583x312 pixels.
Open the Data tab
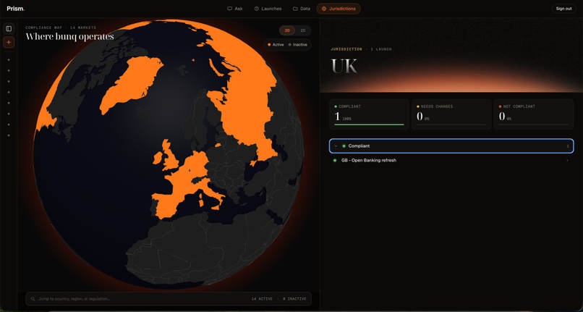point(302,9)
